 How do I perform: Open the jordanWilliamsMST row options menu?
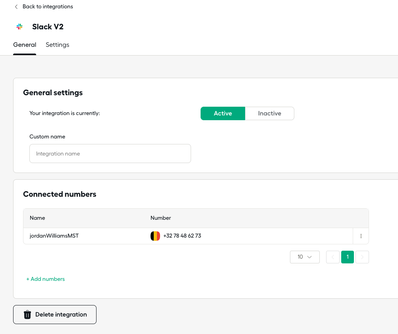(361, 236)
